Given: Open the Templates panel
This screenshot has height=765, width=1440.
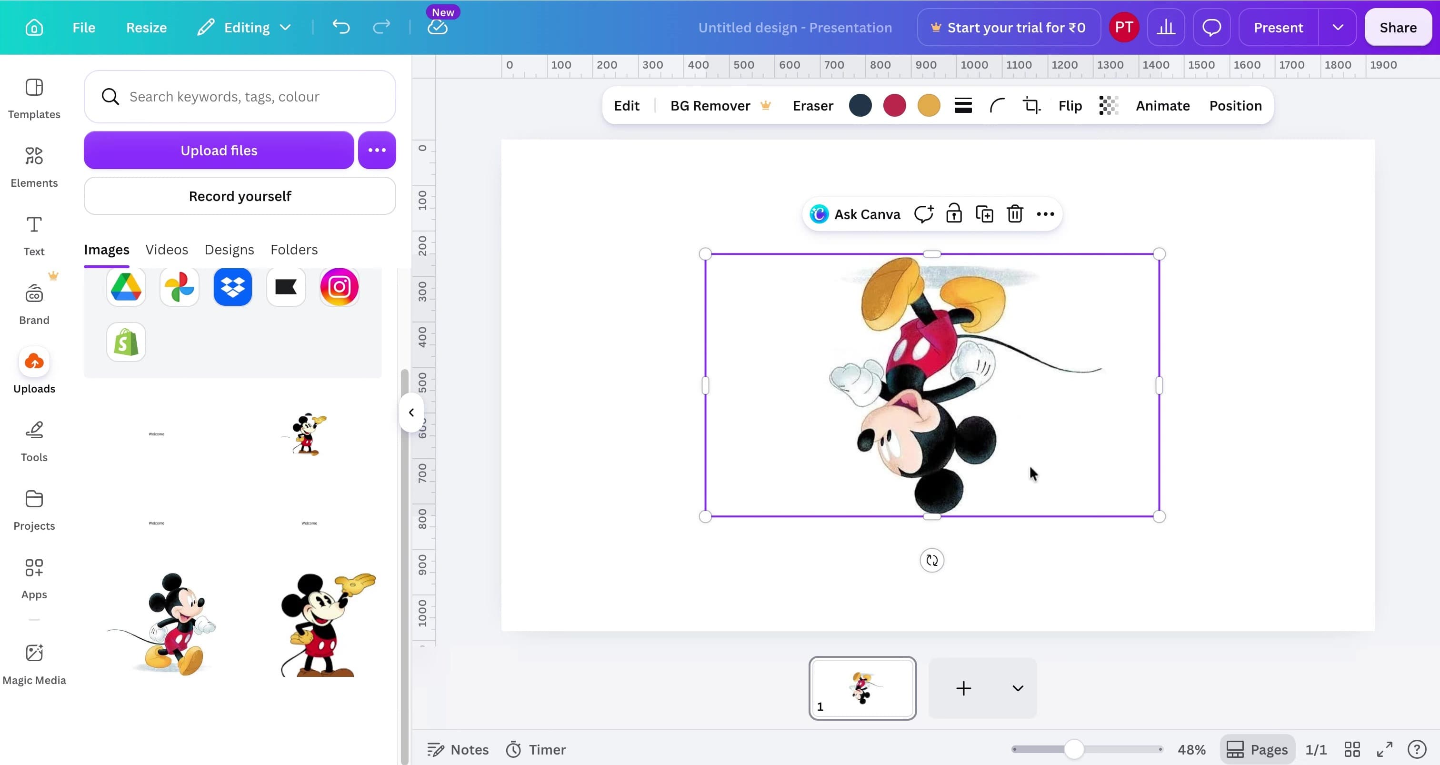Looking at the screenshot, I should (x=34, y=99).
